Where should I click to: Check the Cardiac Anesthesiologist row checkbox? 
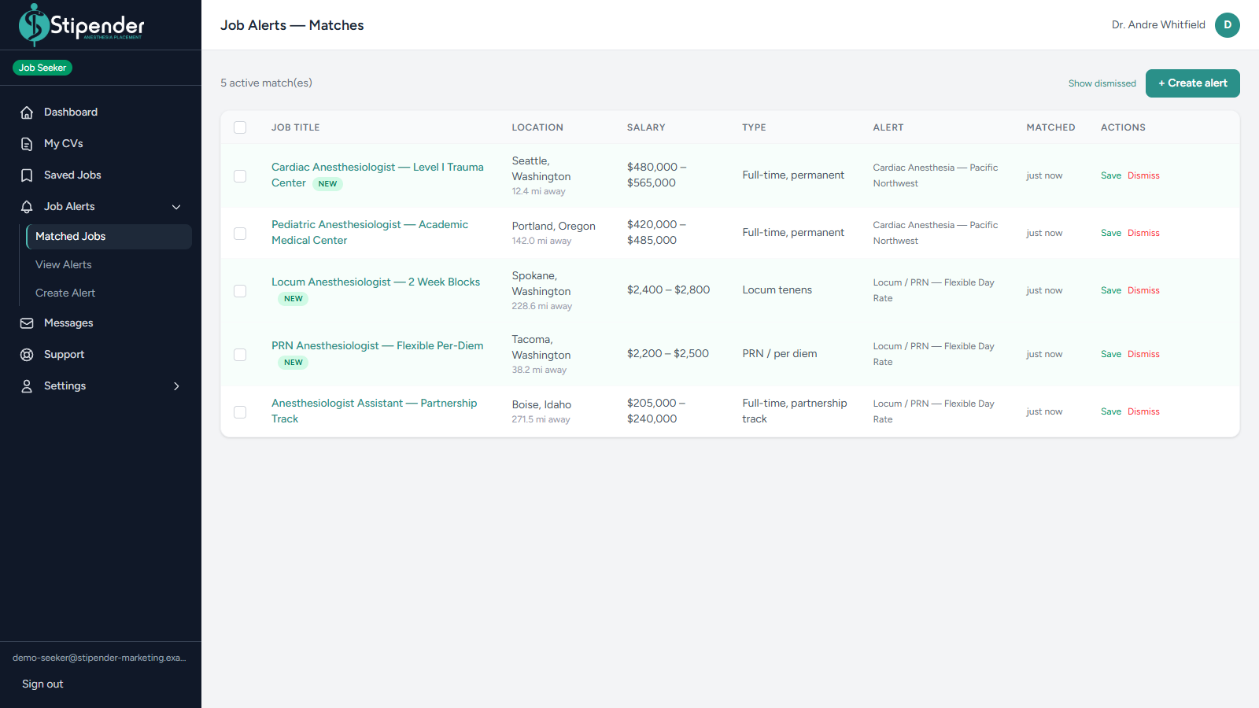[240, 176]
